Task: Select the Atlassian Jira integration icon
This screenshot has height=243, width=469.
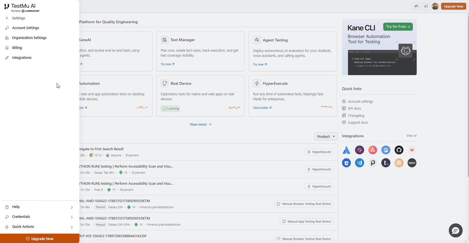Action: point(346,150)
